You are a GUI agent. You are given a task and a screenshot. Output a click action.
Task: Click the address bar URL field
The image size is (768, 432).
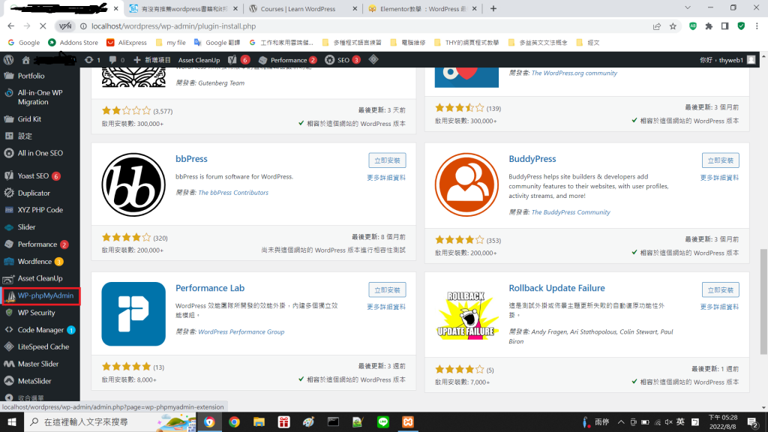point(362,26)
